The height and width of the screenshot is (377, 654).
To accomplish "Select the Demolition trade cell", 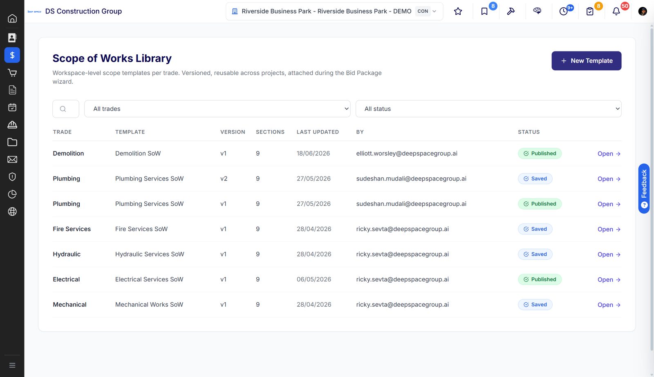I will (68, 154).
